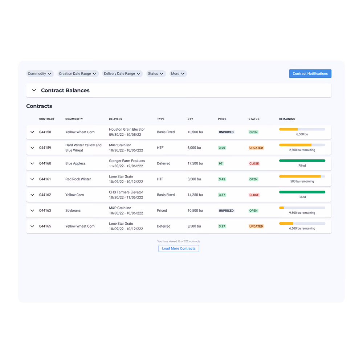Click the CLOSE status badge of 044160

pos(254,163)
